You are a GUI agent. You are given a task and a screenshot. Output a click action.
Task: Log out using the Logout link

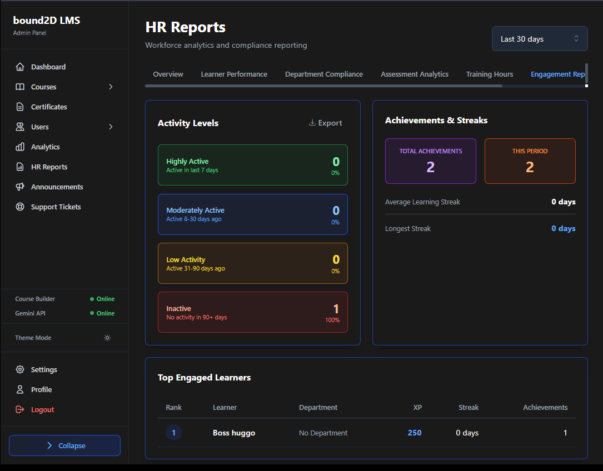(x=42, y=410)
